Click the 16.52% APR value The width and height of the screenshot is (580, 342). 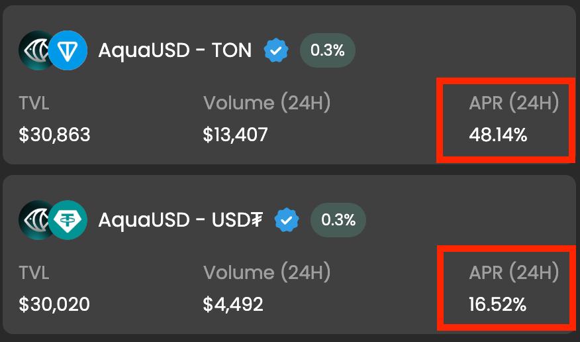(x=497, y=305)
